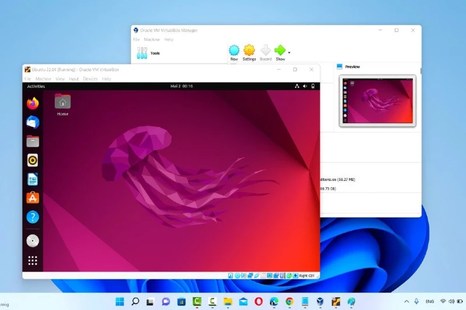Viewport: 466px width, 310px height.
Task: Launch Google Chrome from the taskbar
Action: pyautogui.click(x=290, y=302)
